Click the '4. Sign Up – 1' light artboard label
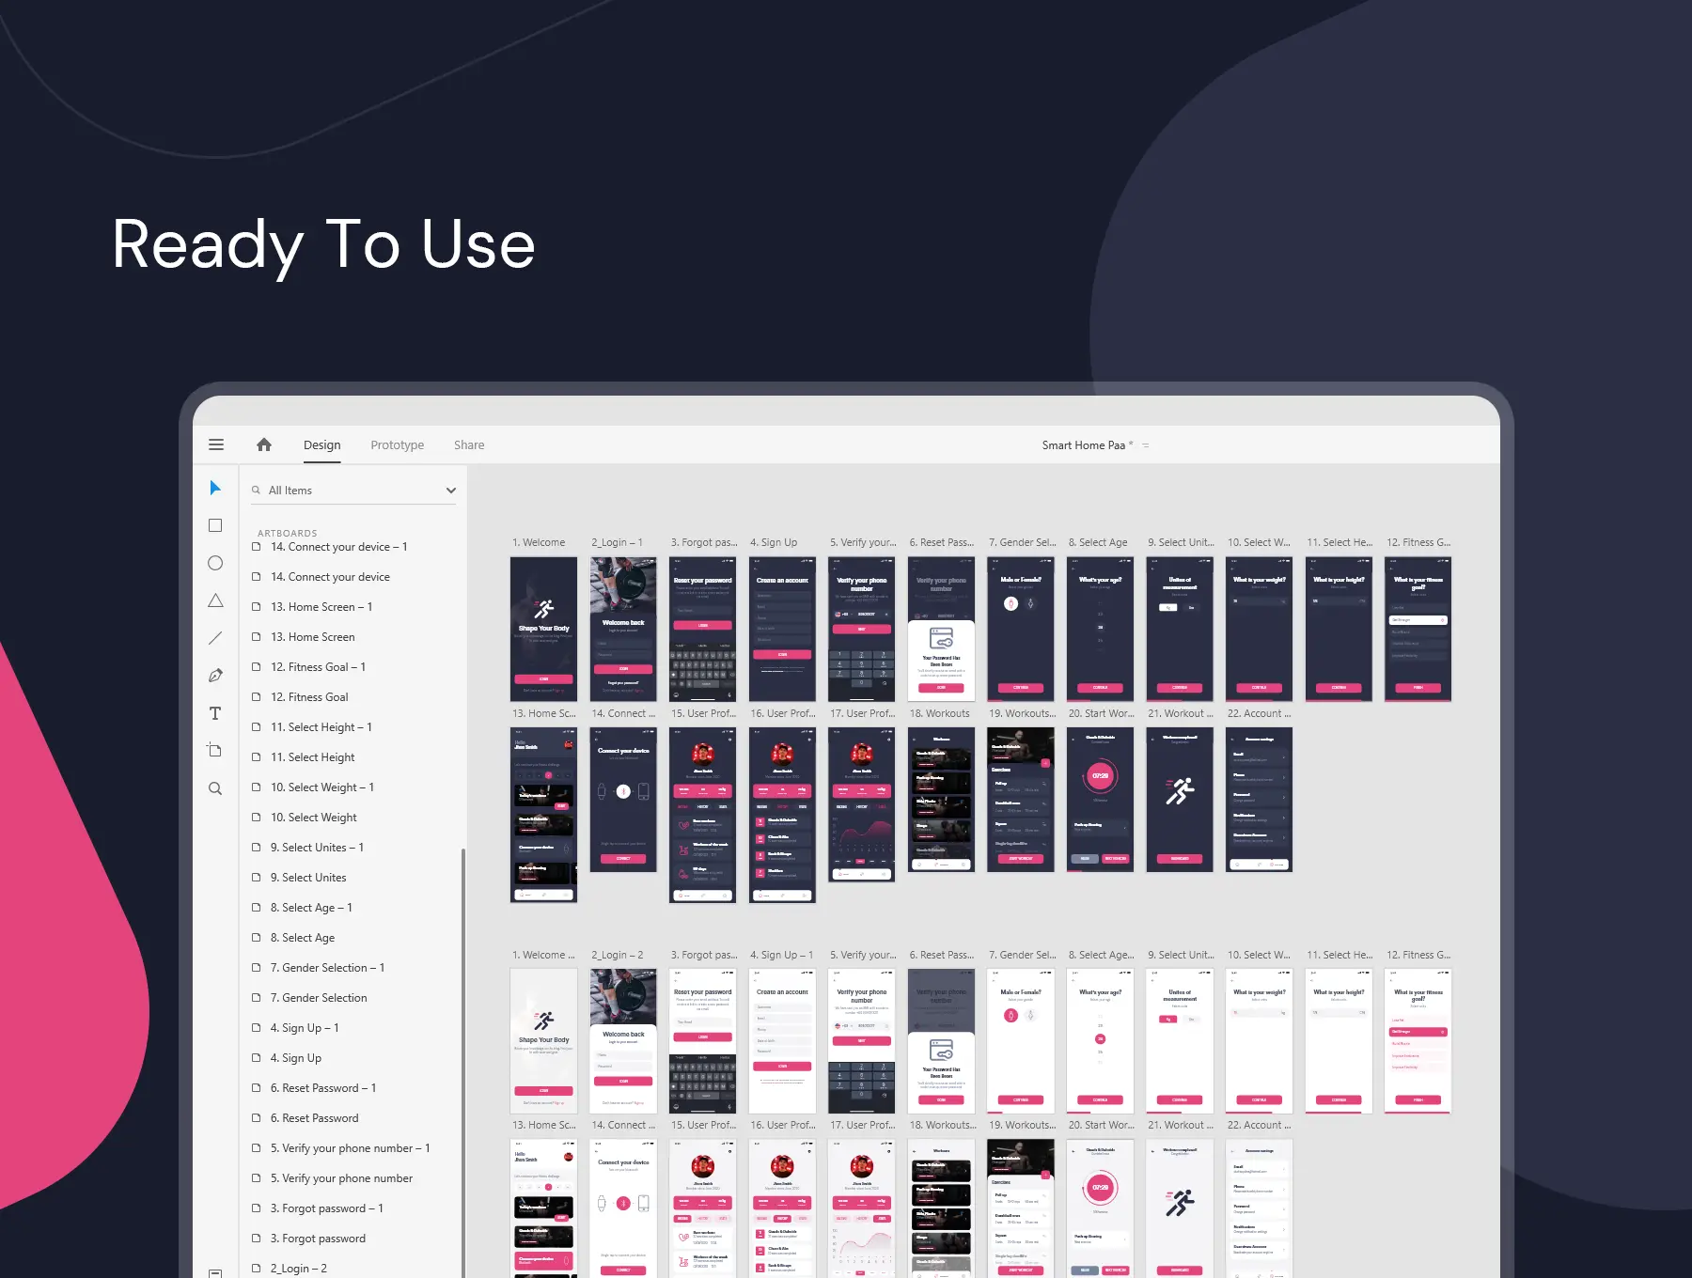The height and width of the screenshot is (1278, 1692). 782,955
